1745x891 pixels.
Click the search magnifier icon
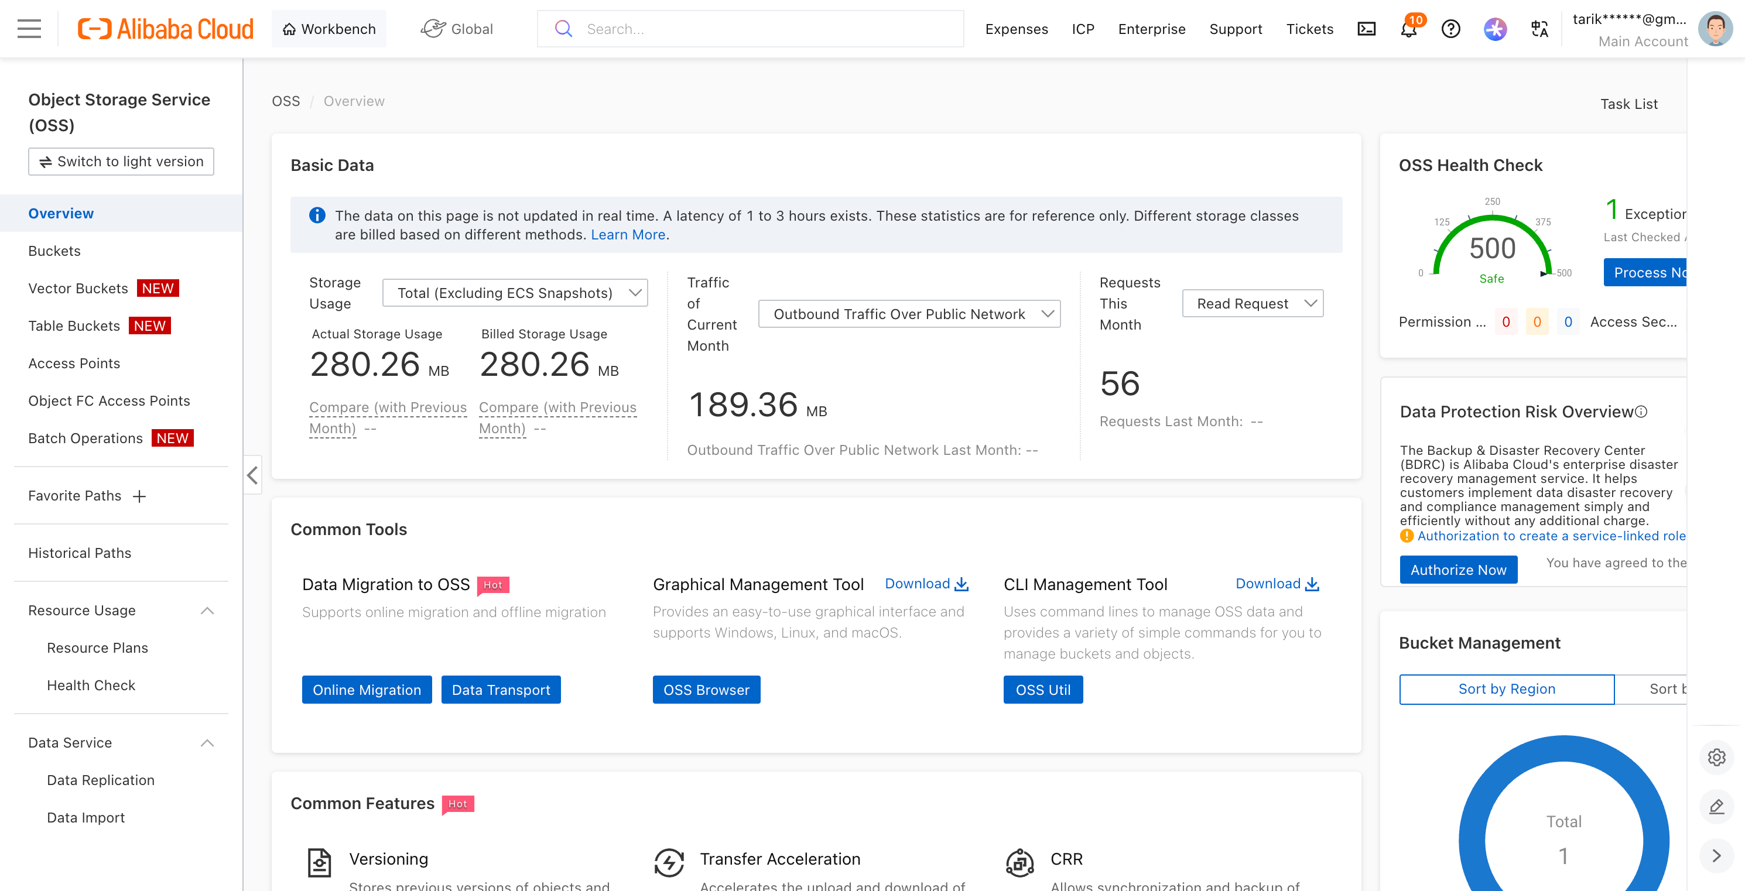[x=563, y=29]
